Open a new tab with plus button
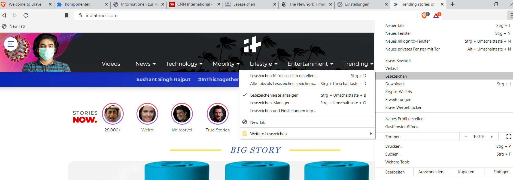Viewport: 513px width, 180px height. [453, 4]
